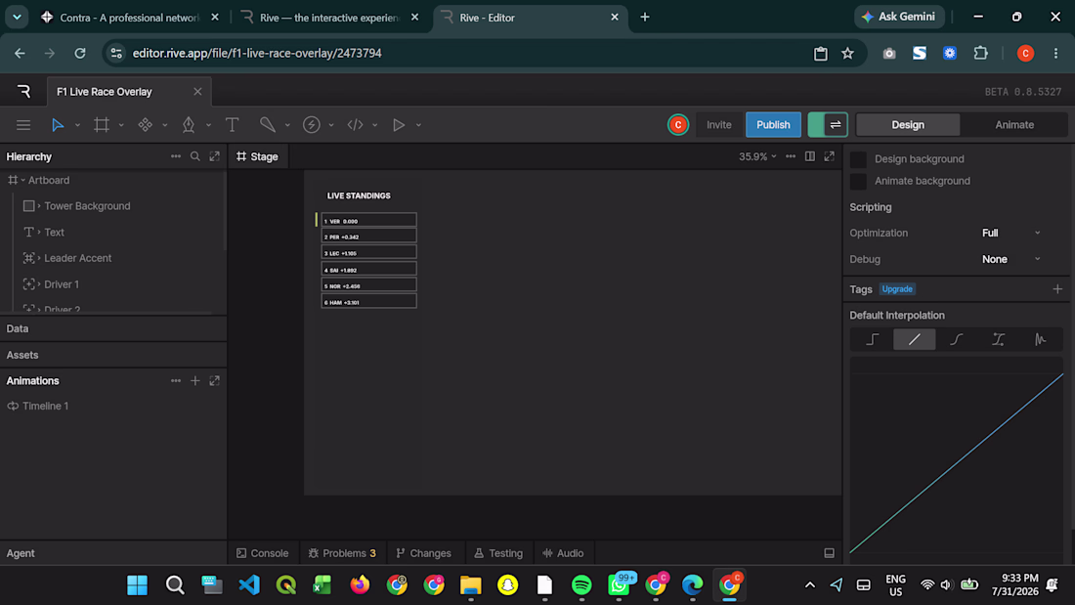Select the Pen tool
The height and width of the screenshot is (605, 1075).
click(188, 125)
